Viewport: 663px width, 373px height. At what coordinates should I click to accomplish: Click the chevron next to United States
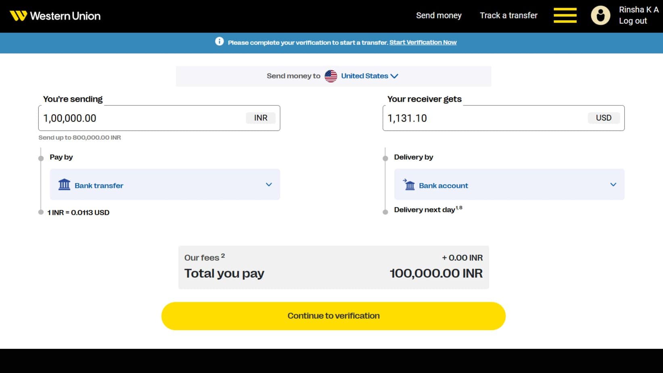(x=394, y=76)
